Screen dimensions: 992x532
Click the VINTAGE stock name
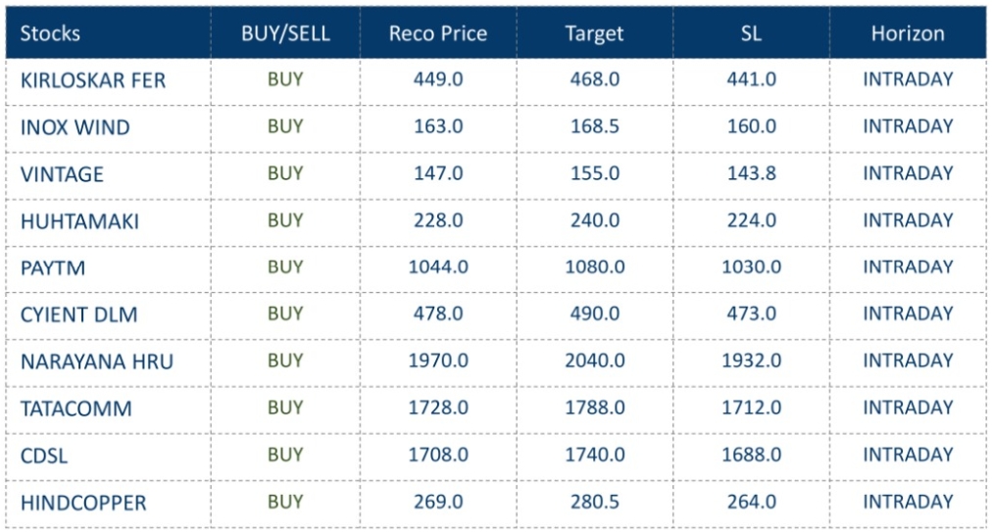tap(62, 174)
